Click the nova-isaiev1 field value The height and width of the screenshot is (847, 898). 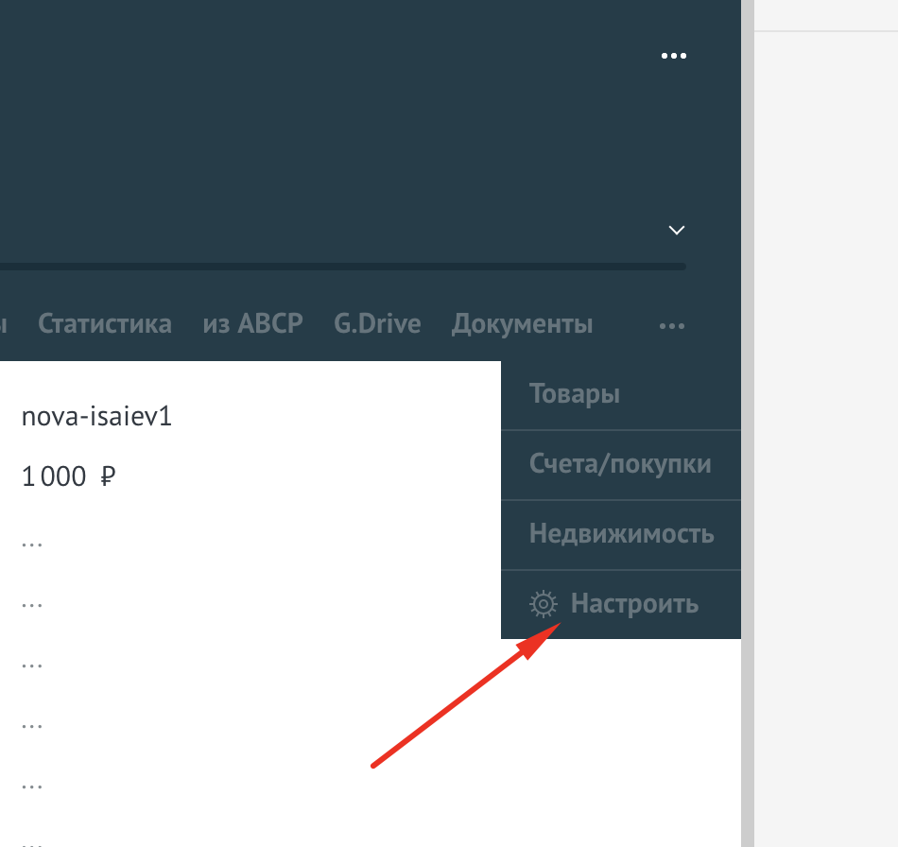coord(96,417)
